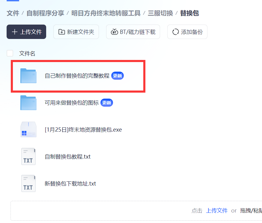Click the TXT icon for 新替换包下载地址.txt
Screen dimensions: 262x223
click(x=28, y=183)
